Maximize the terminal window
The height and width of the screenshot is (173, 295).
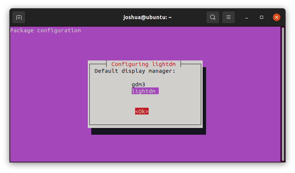[x=262, y=17]
